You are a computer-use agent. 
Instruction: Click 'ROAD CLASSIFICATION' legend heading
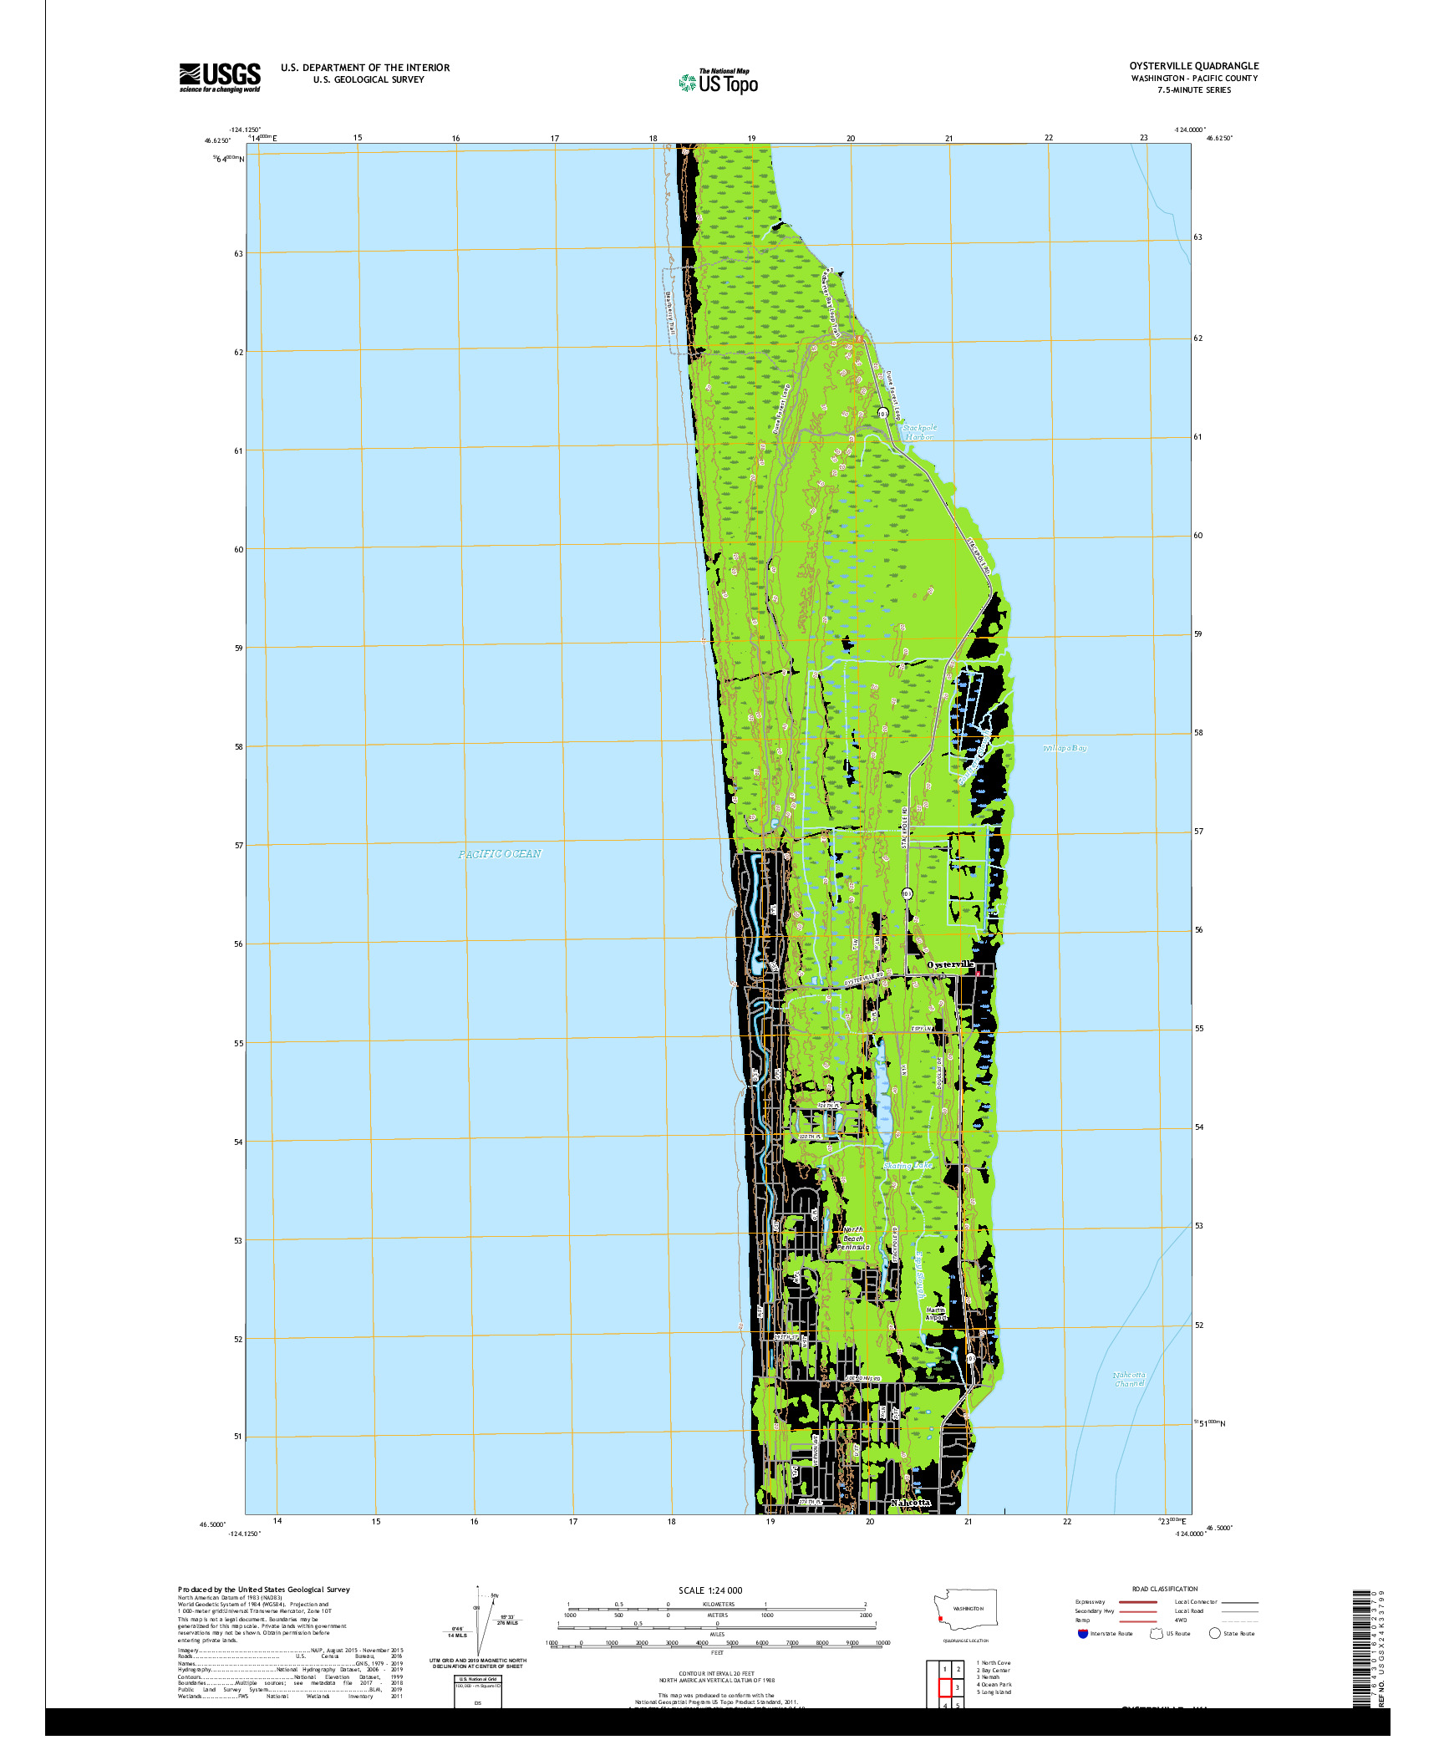coord(1165,1589)
